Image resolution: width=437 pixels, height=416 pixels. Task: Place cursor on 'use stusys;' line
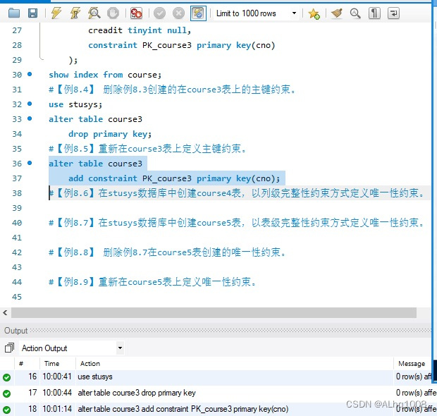coord(75,104)
